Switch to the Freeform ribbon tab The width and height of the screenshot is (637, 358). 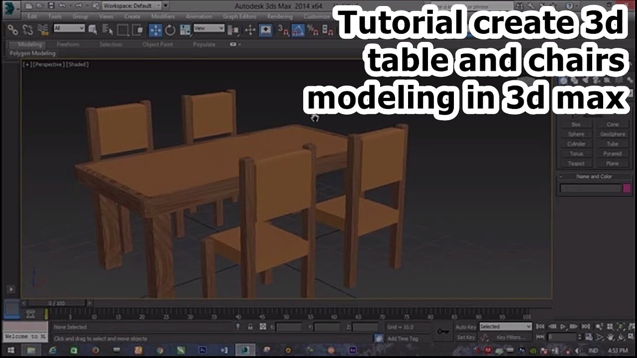click(68, 44)
